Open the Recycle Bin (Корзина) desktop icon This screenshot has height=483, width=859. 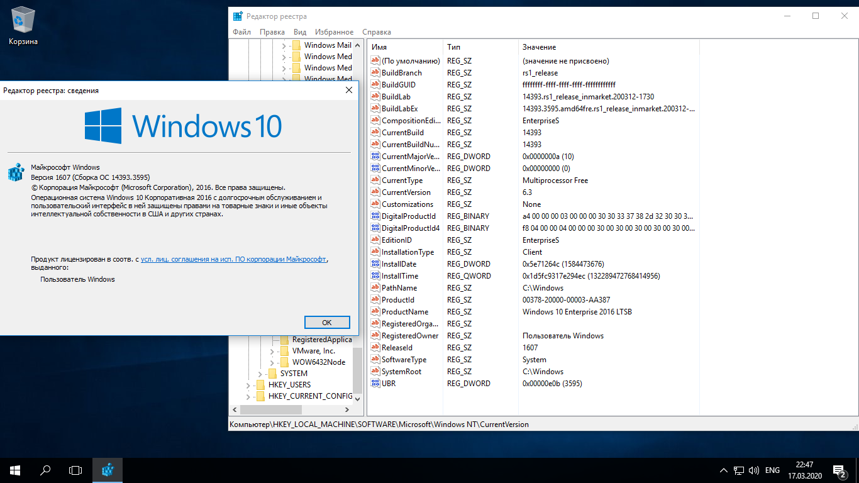[23, 26]
